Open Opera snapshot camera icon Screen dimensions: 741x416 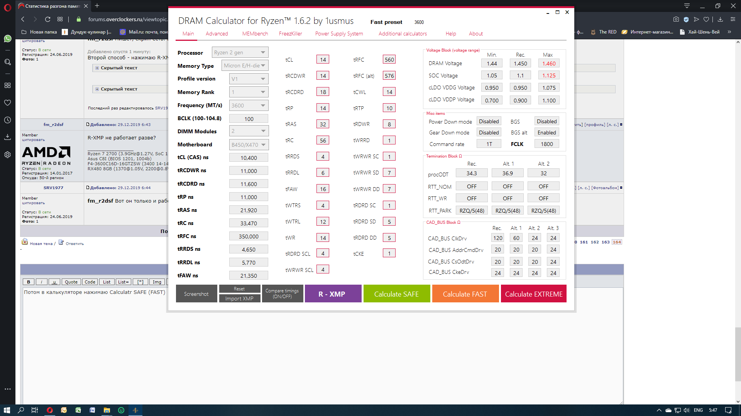tap(676, 19)
